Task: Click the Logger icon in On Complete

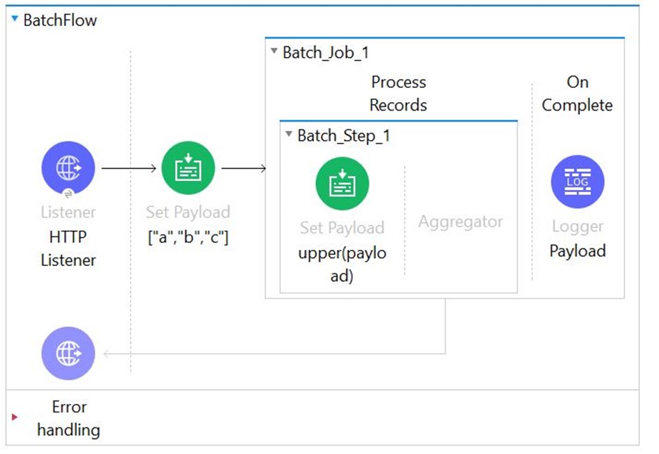Action: (x=577, y=182)
